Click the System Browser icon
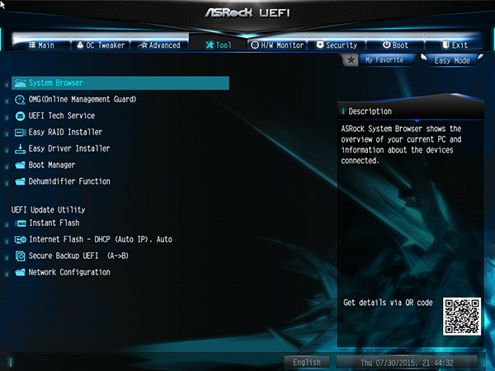The image size is (495, 371). click(20, 83)
